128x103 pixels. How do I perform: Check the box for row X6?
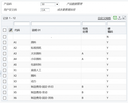click(5, 98)
